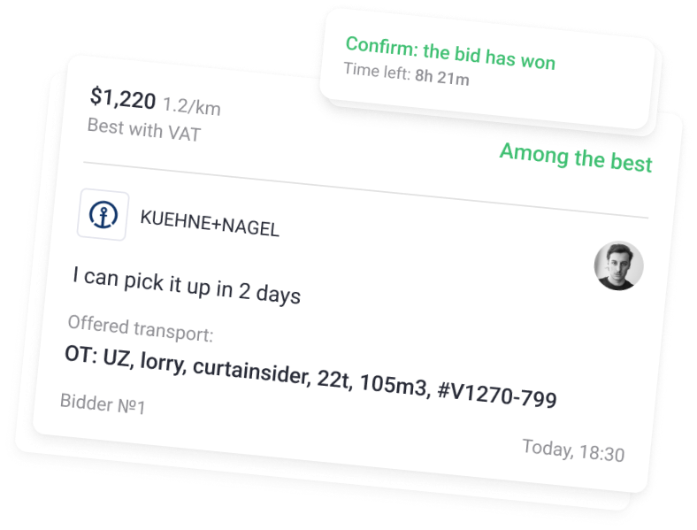This screenshot has width=697, height=530.
Task: Click the message about pickup in 2 days
Action: [x=187, y=285]
